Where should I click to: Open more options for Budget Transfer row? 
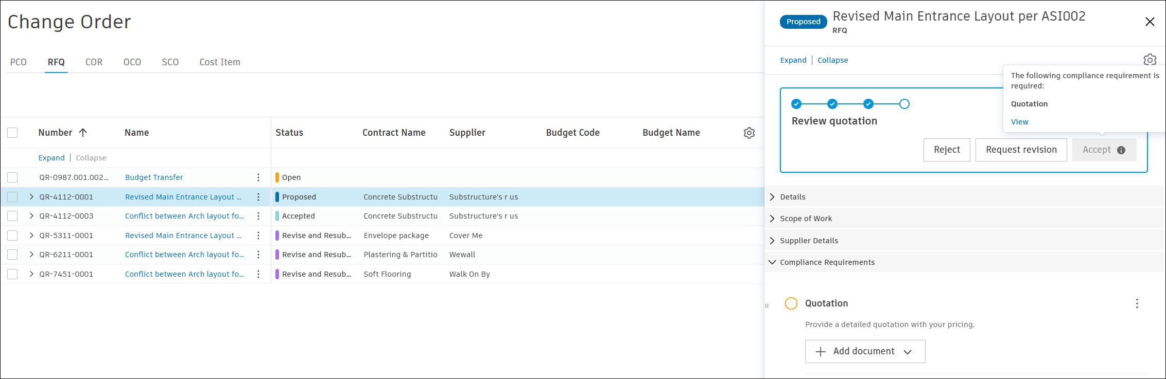258,177
